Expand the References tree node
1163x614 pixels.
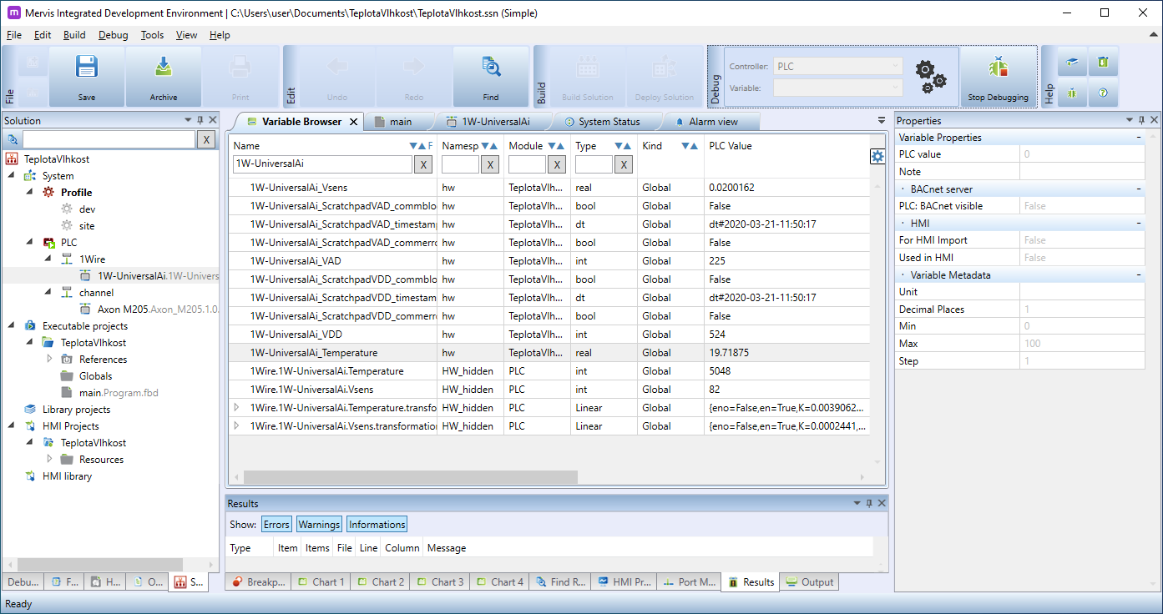coord(49,360)
